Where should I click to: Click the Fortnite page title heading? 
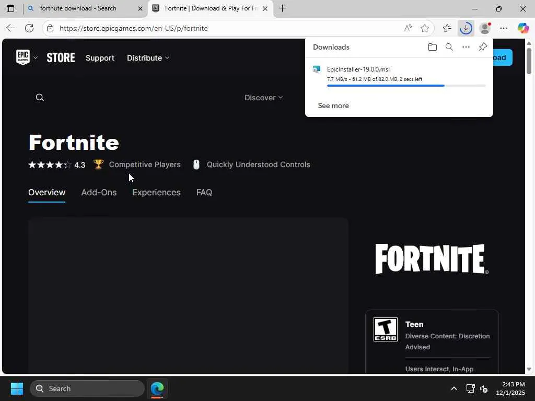tap(74, 143)
